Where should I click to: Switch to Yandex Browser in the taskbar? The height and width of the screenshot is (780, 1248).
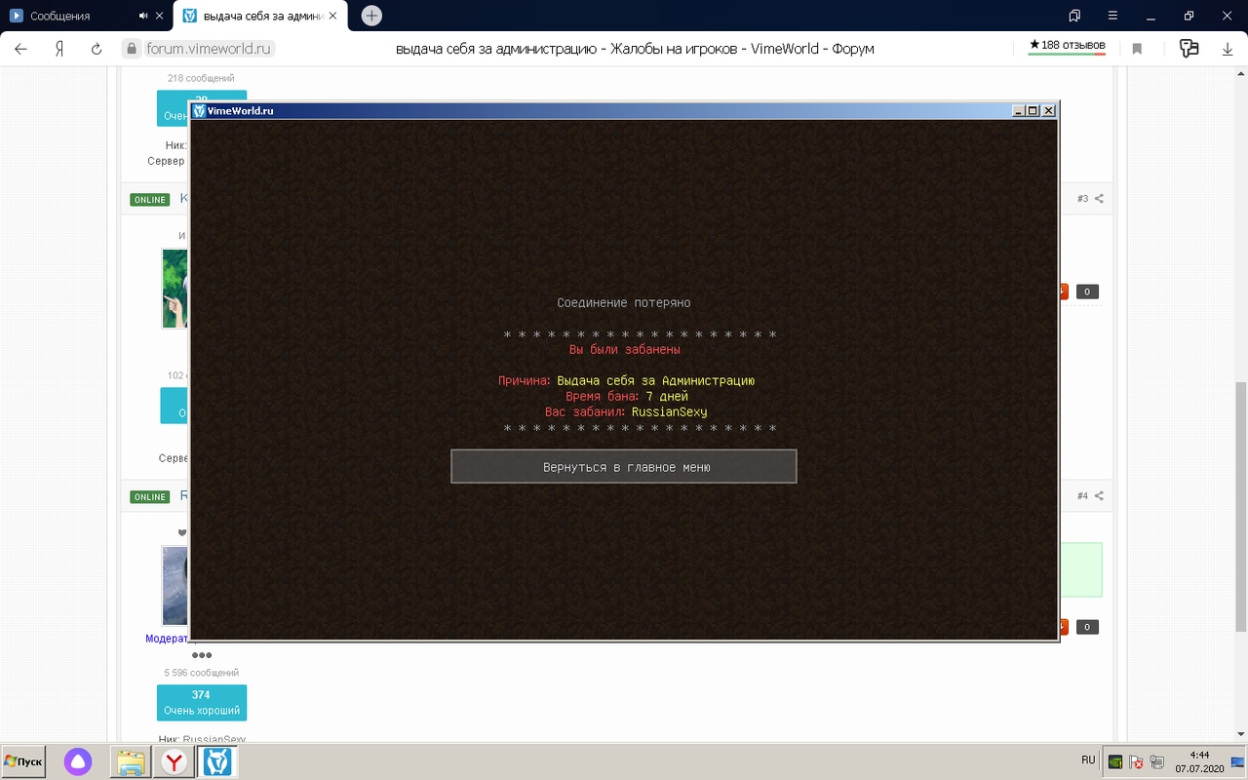(x=174, y=761)
